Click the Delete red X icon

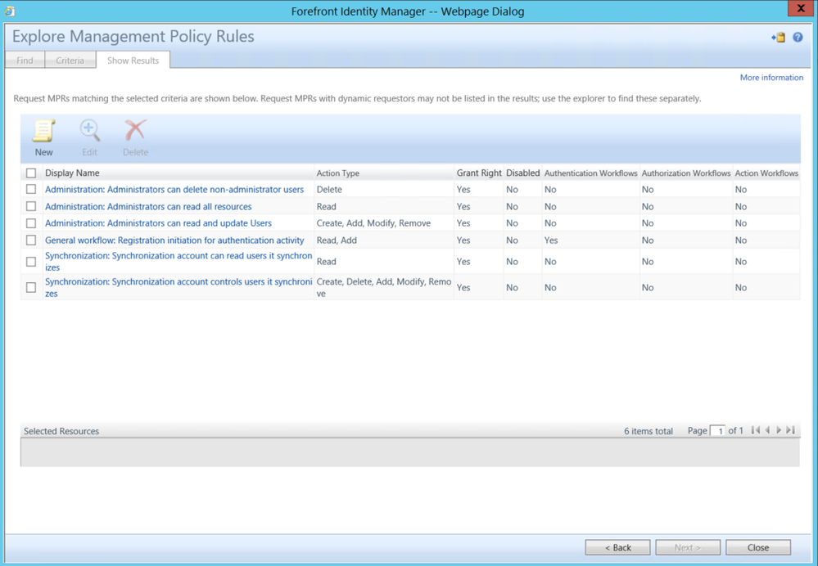coord(135,130)
